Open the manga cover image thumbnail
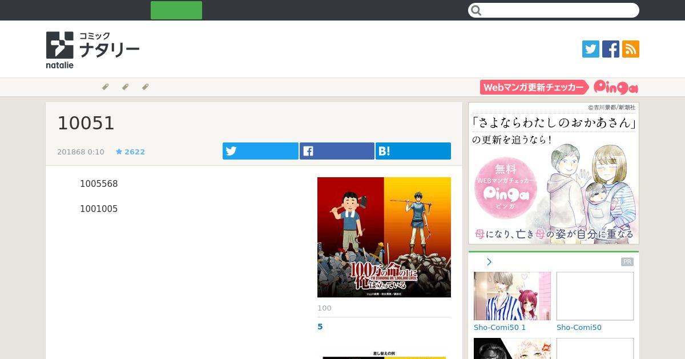The image size is (685, 359). 384,237
